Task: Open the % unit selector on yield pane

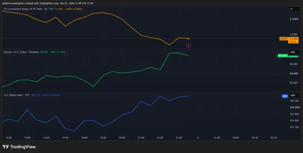Action: tap(294, 9)
